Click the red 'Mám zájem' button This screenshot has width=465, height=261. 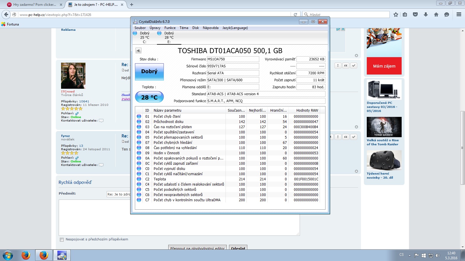point(384,66)
